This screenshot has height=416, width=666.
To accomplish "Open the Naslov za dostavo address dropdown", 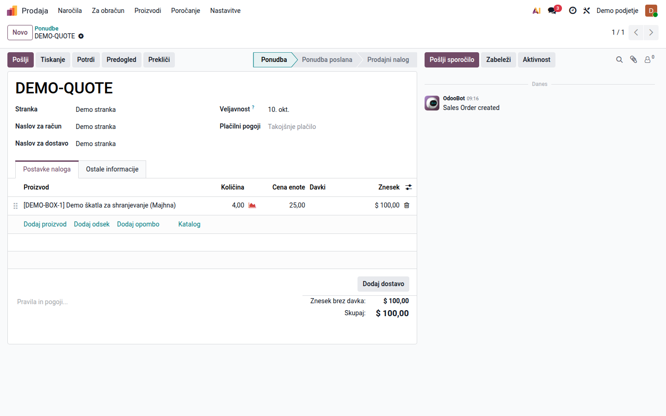I will [x=141, y=144].
